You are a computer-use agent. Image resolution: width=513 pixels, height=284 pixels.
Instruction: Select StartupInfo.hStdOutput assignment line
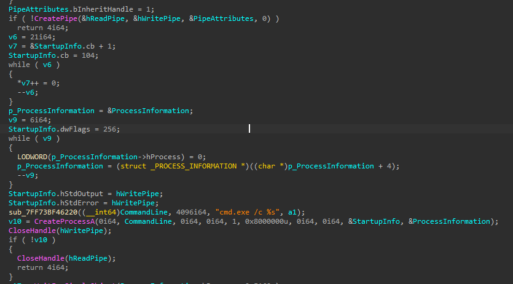pos(86,194)
